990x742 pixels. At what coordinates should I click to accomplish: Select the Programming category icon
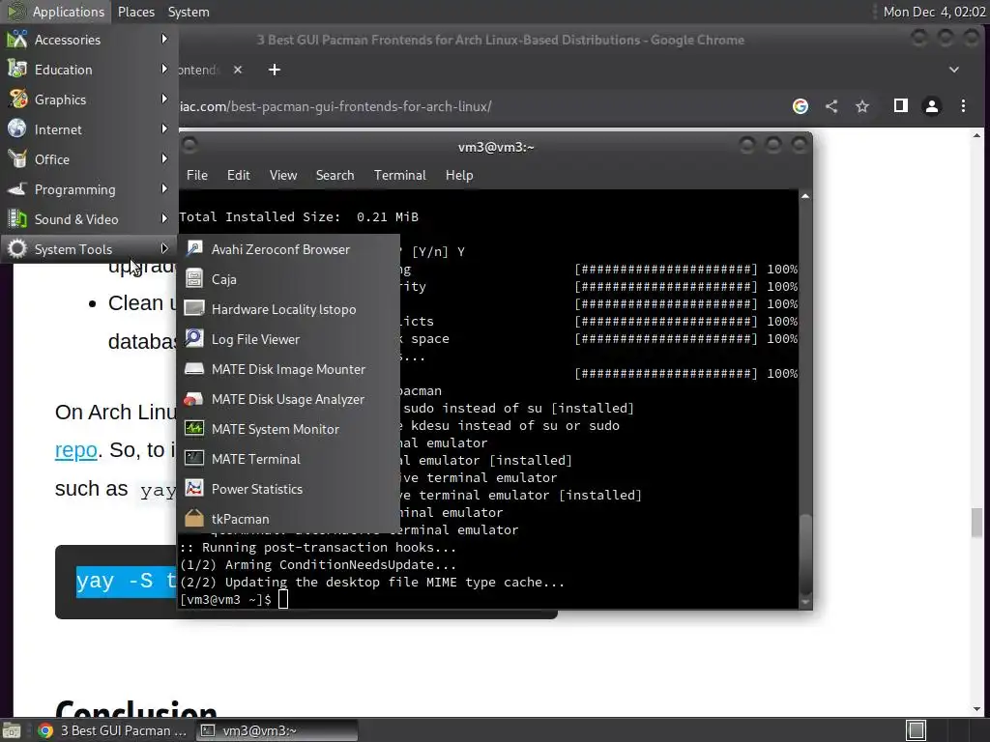pos(17,188)
